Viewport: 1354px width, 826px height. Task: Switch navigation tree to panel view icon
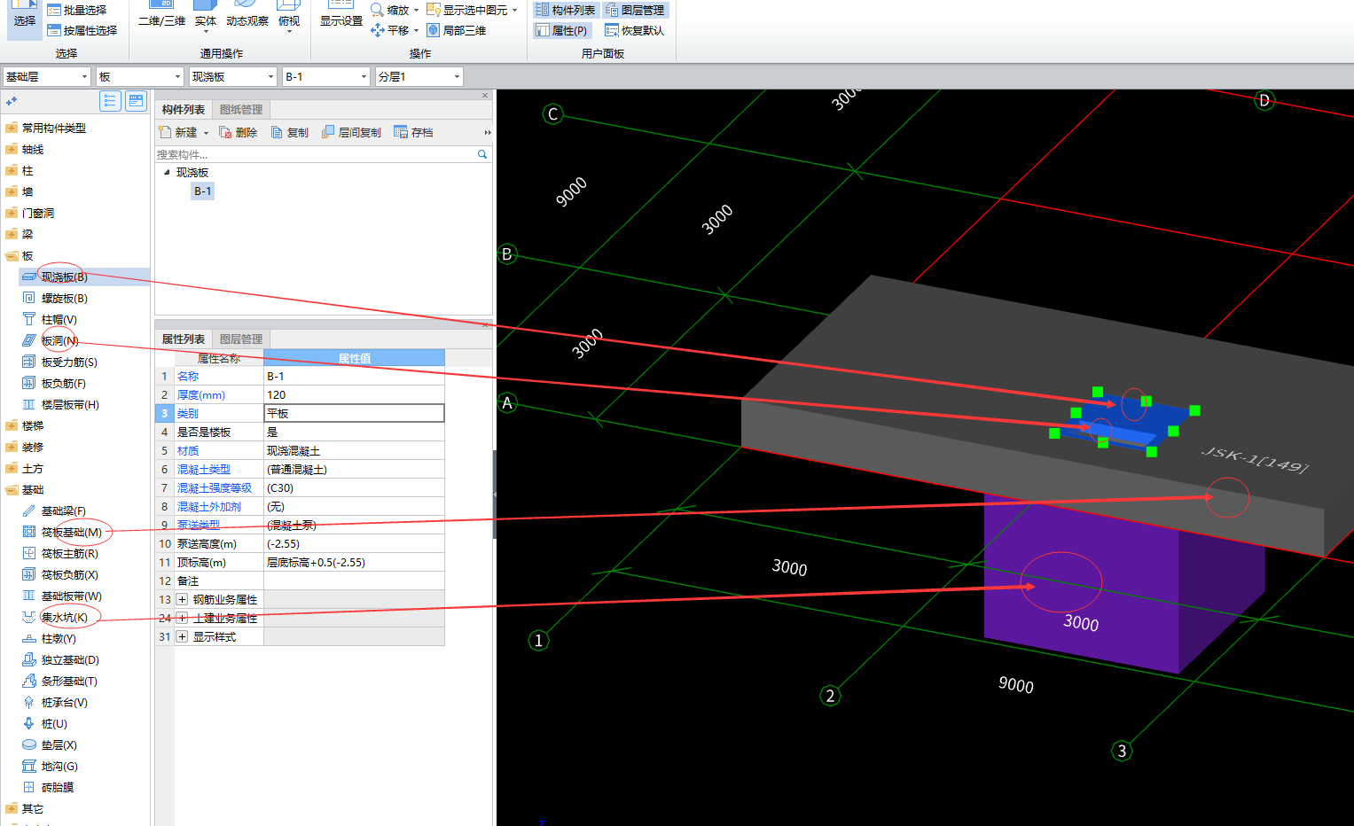pos(136,101)
